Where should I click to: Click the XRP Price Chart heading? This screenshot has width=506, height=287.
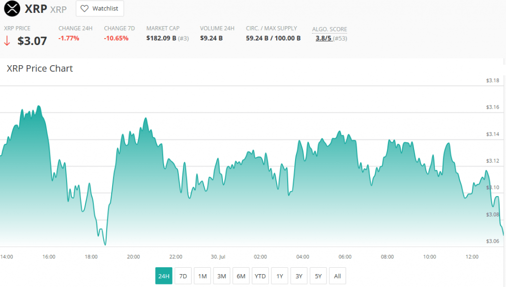click(x=40, y=69)
